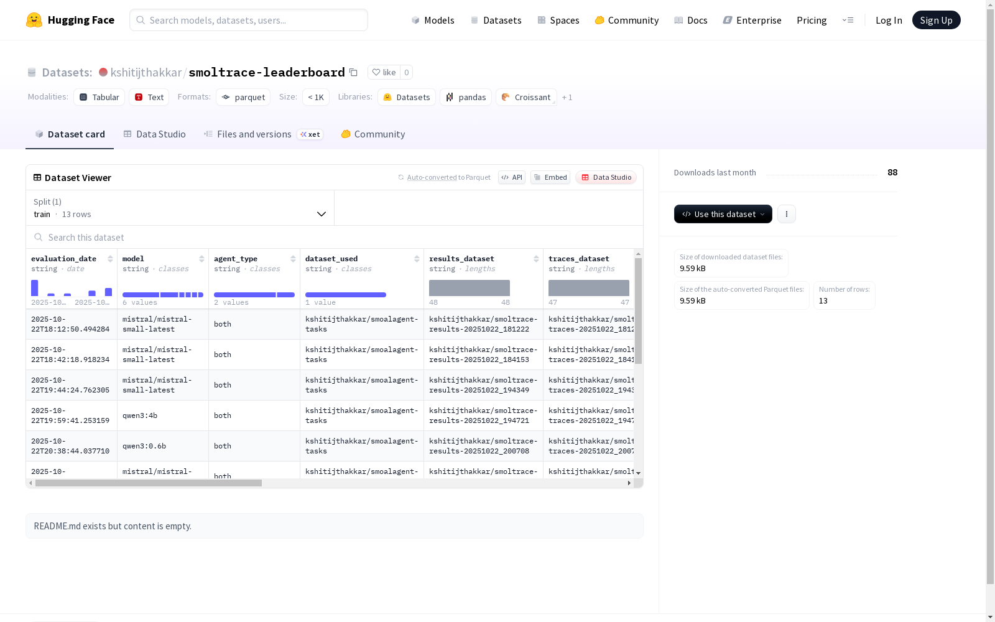The width and height of the screenshot is (995, 622).
Task: Focus the Search this dataset field
Action: pos(335,237)
